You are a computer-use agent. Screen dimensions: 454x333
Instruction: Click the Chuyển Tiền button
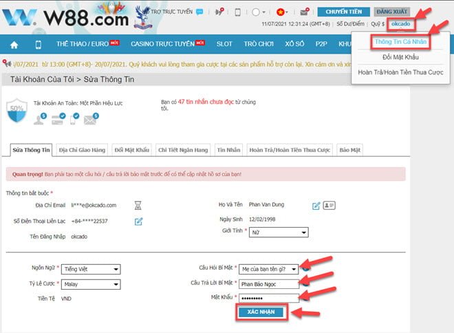point(344,12)
